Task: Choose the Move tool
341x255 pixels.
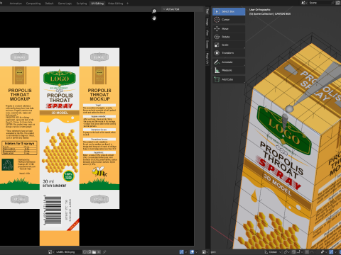Action: pos(229,29)
